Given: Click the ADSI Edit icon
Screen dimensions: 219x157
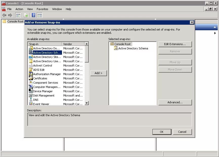Looking at the screenshot, I should pyautogui.click(x=31, y=70).
